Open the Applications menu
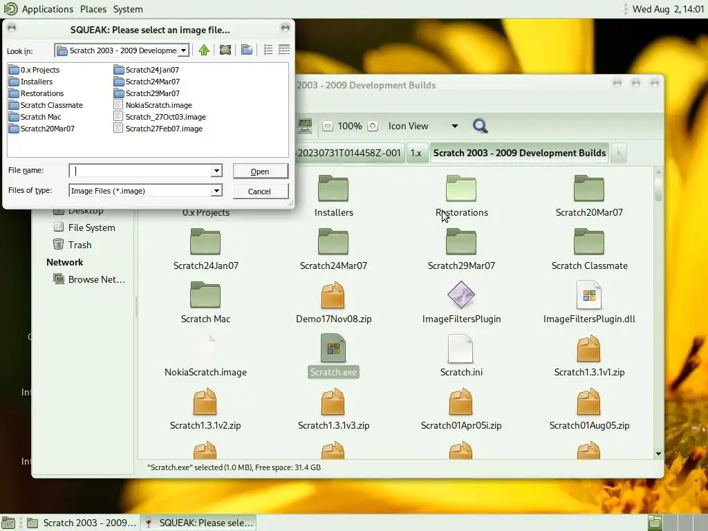Viewport: 708px width, 531px height. (47, 9)
